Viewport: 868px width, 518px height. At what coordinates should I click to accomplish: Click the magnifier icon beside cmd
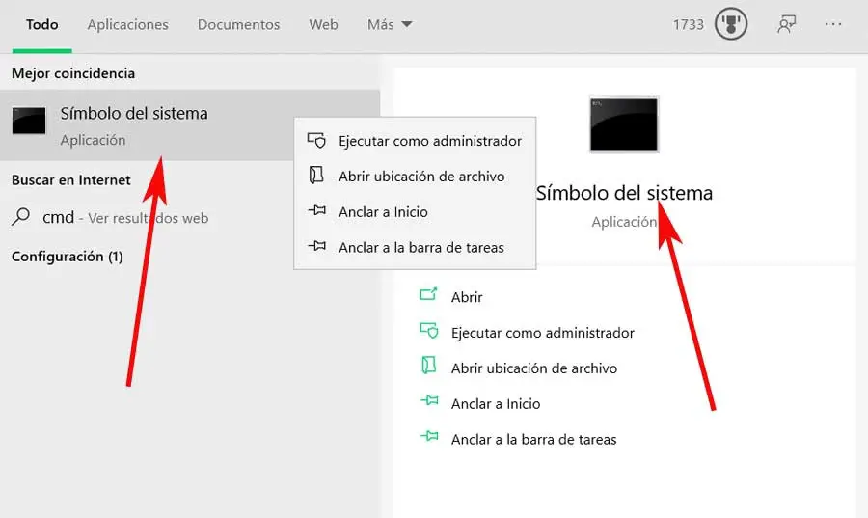click(21, 216)
